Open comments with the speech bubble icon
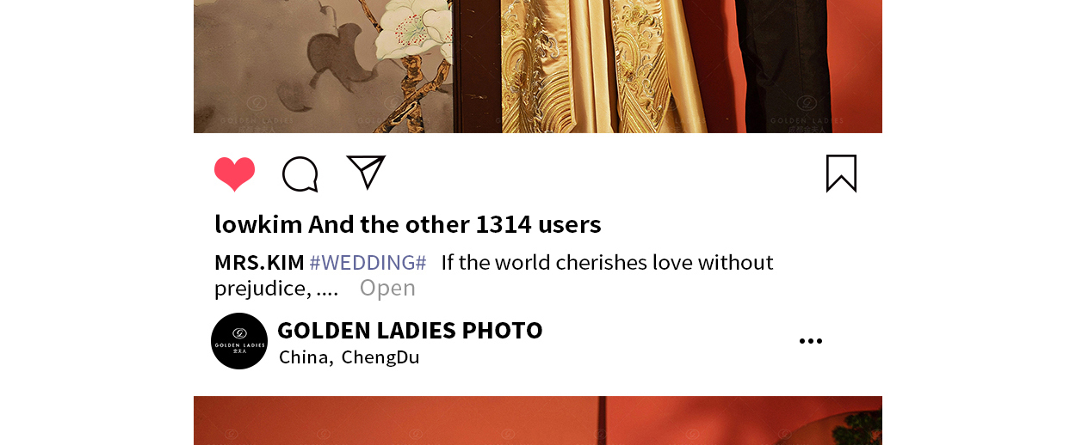Image resolution: width=1076 pixels, height=445 pixels. click(300, 174)
